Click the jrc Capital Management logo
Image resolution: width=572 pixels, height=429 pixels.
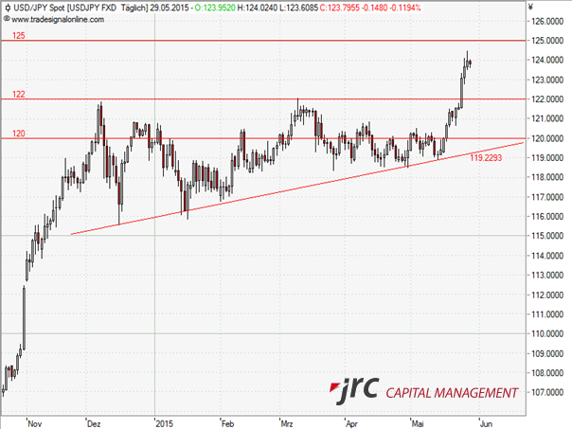pos(424,390)
